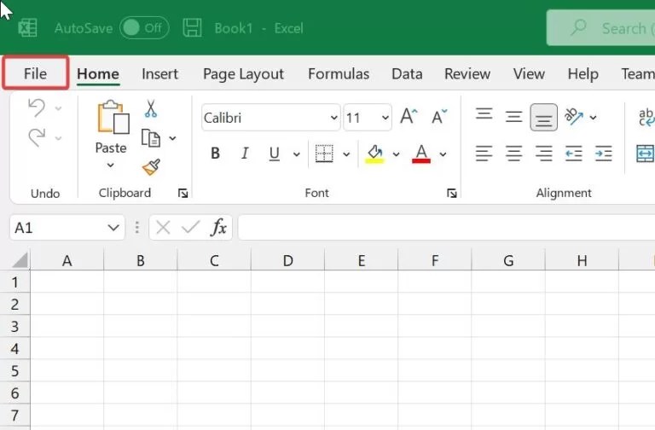This screenshot has height=430, width=655.
Task: Open the Name Box dropdown arrow
Action: pyautogui.click(x=113, y=228)
